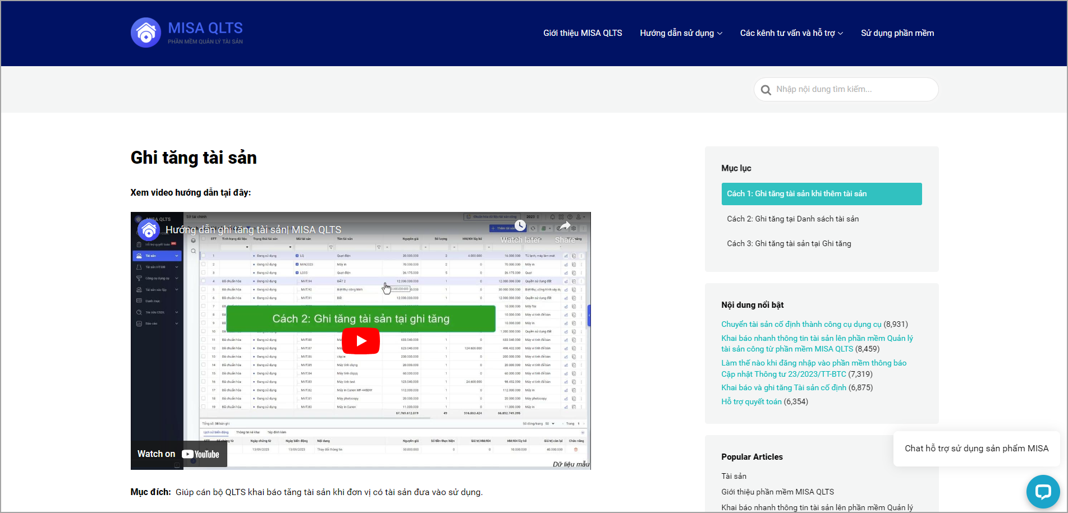Open Chuyển tài sản cố định article link
The height and width of the screenshot is (513, 1068).
801,324
